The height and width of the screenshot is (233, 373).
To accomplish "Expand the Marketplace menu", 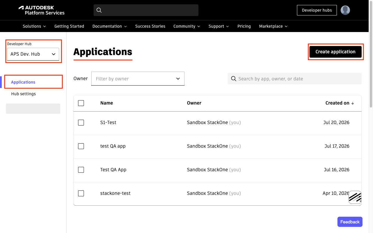I will click(x=273, y=26).
